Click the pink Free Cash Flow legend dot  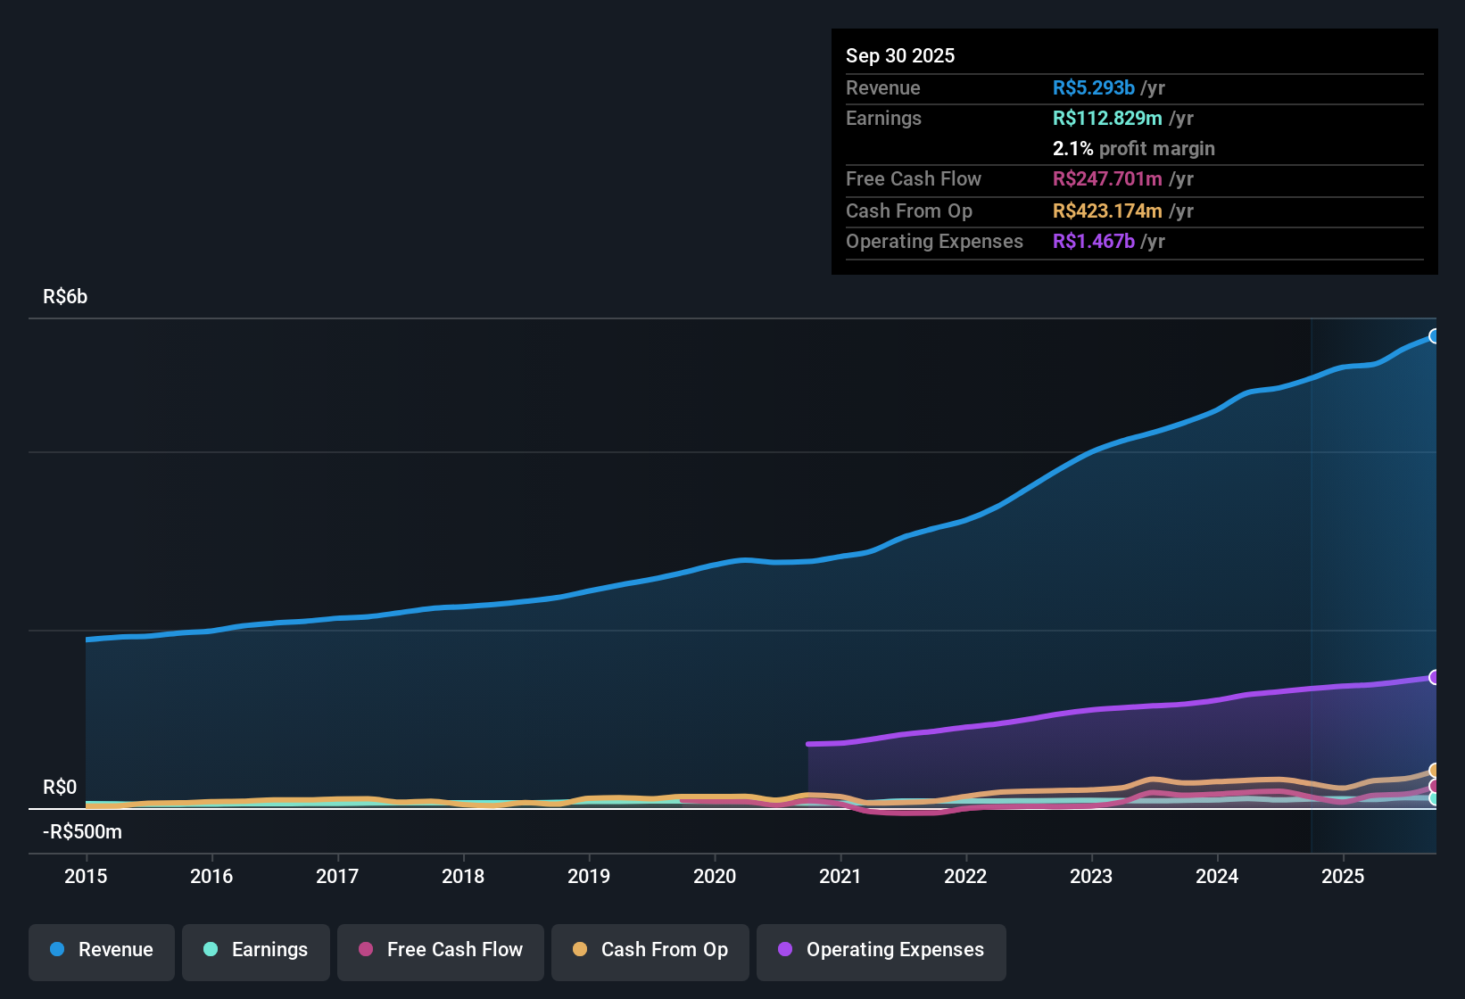pyautogui.click(x=365, y=950)
